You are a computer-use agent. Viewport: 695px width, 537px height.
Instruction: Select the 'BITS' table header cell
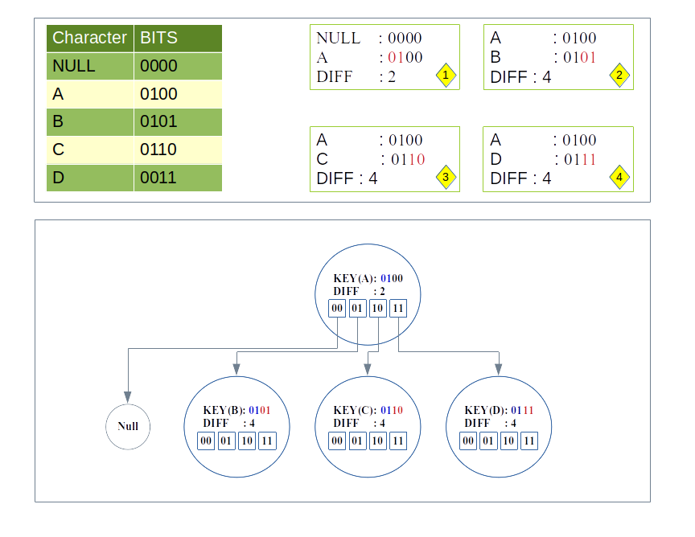(179, 39)
